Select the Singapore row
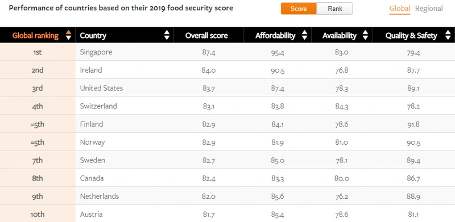This screenshot has height=222, width=455. tap(227, 52)
